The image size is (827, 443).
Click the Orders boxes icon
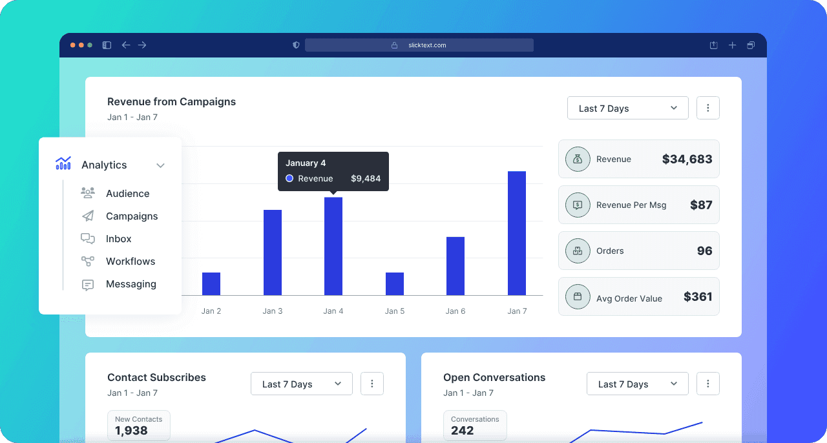[x=578, y=251]
